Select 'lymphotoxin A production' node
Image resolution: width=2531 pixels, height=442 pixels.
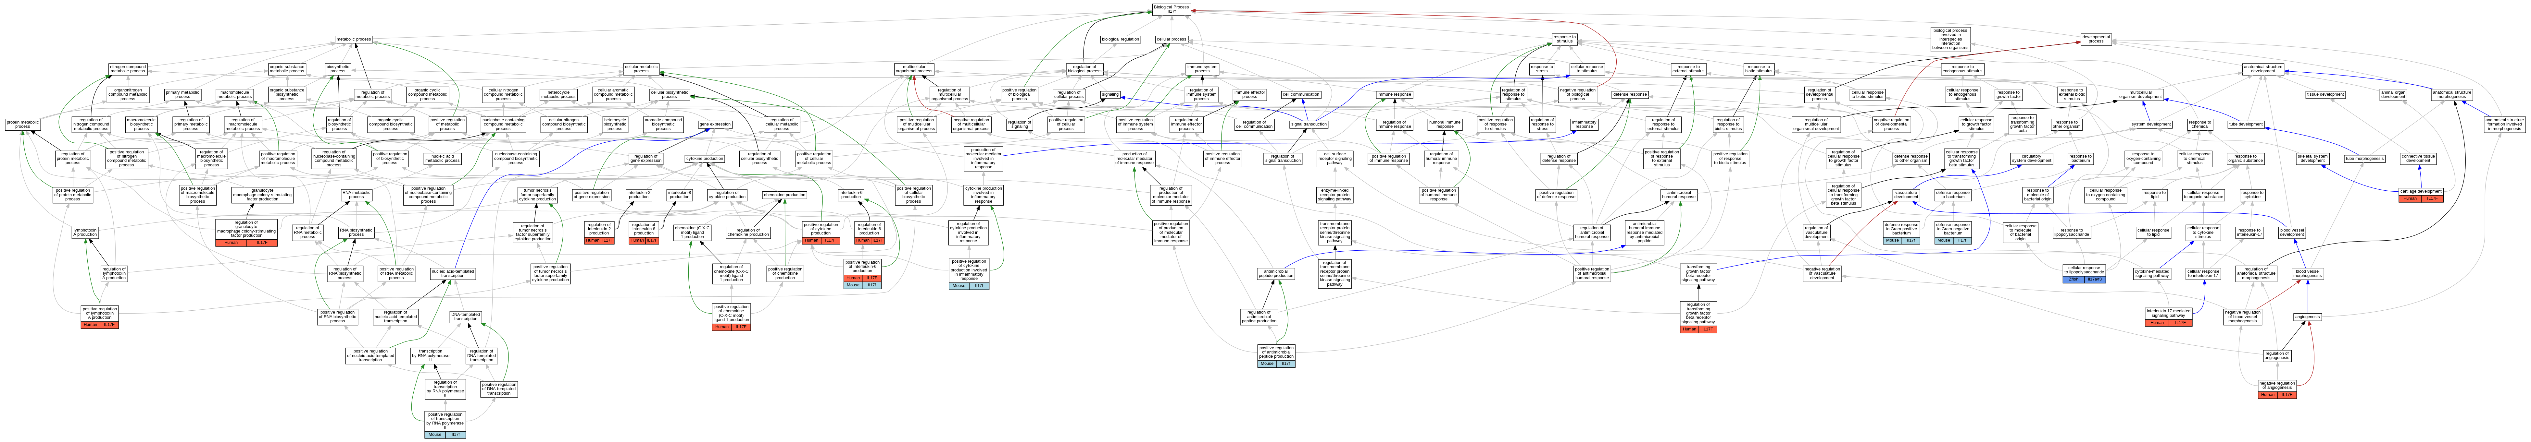click(85, 233)
